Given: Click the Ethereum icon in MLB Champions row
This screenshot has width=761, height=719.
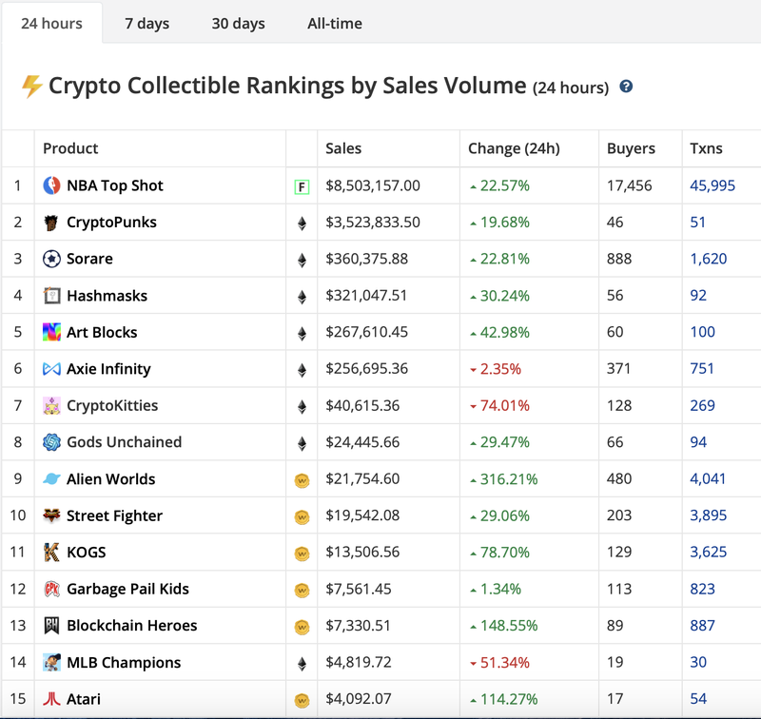Looking at the screenshot, I should [x=302, y=663].
